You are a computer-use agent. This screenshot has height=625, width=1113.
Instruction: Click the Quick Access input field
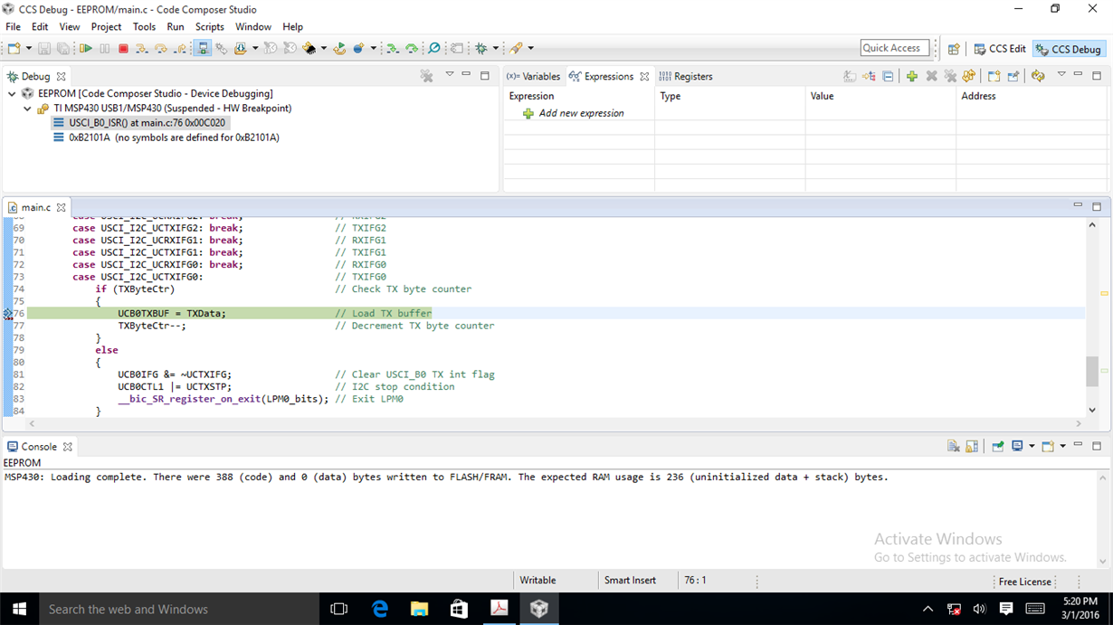pos(895,48)
